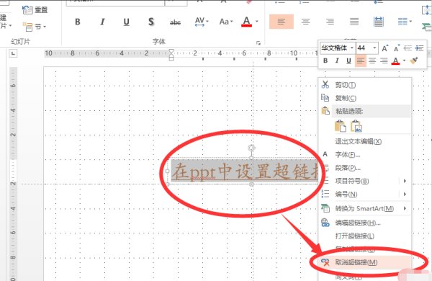The width and height of the screenshot is (432, 281).
Task: Justify text in the ribbon
Action: point(354,22)
